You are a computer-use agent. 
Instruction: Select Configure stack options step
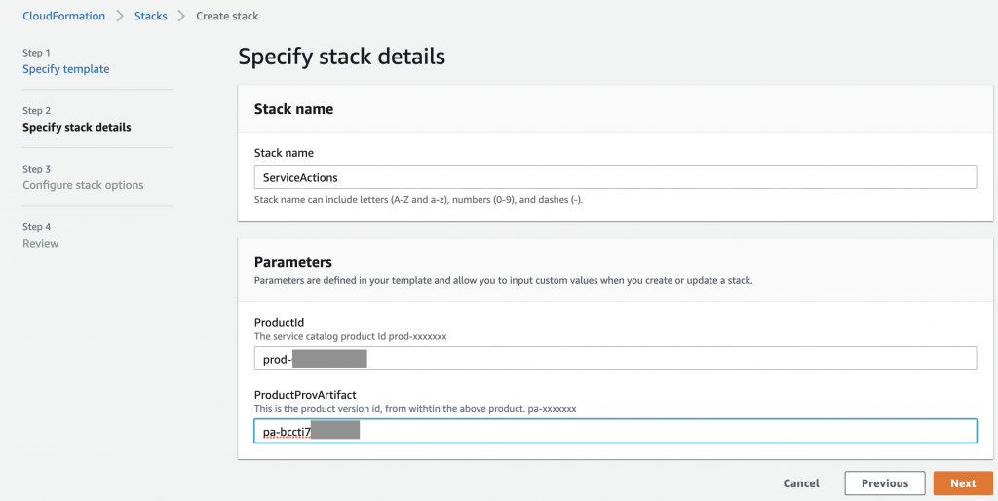[x=83, y=185]
